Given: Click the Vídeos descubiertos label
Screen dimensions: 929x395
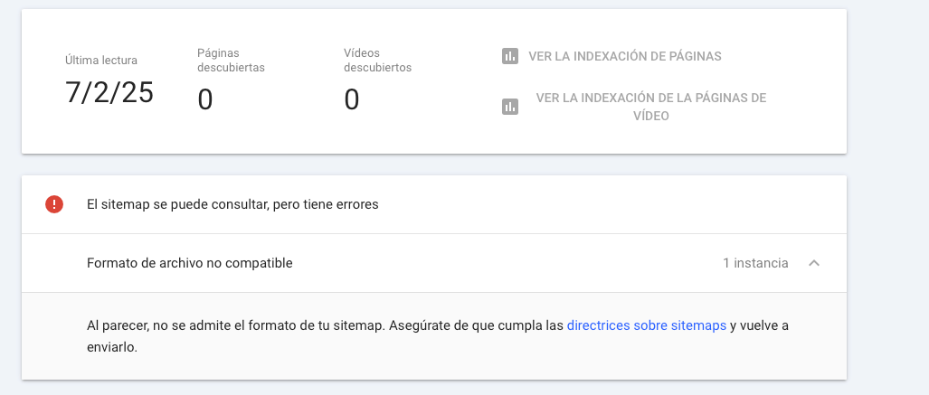Looking at the screenshot, I should tap(377, 61).
